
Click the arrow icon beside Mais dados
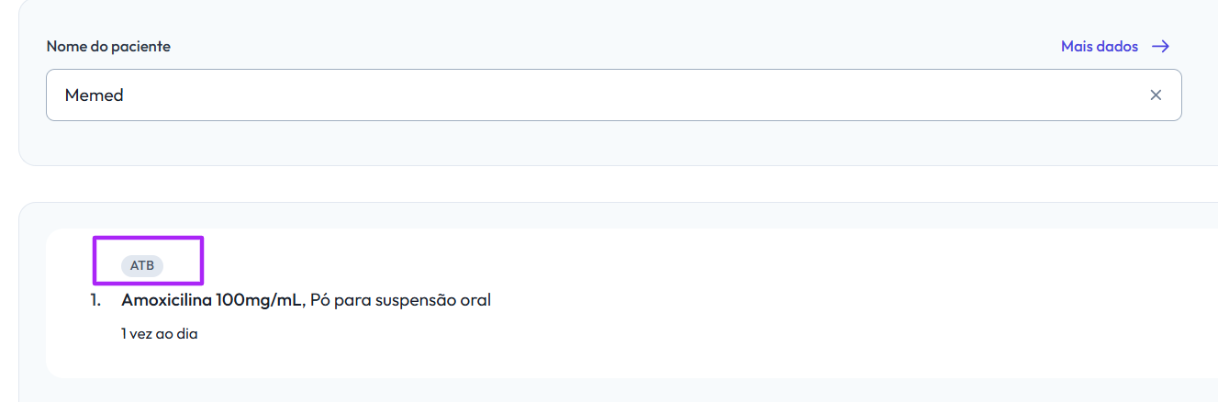point(1161,47)
